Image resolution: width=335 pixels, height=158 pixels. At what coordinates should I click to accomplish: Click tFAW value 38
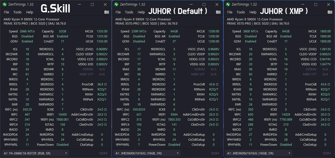(250, 89)
